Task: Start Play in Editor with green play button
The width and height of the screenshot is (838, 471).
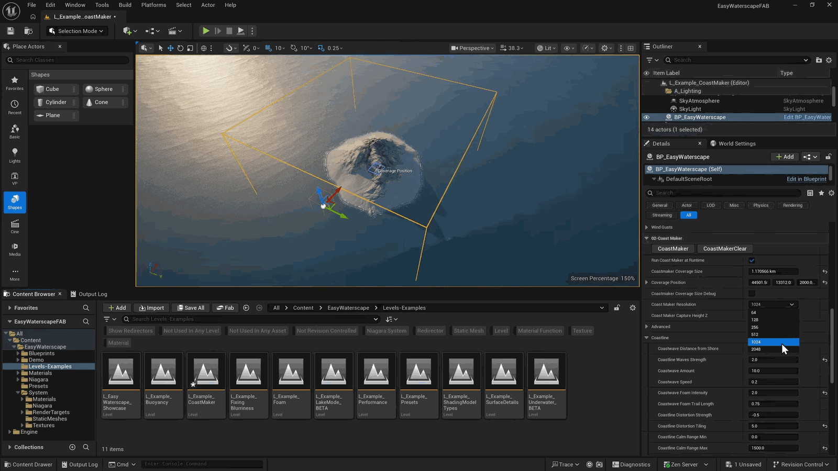Action: tap(206, 31)
